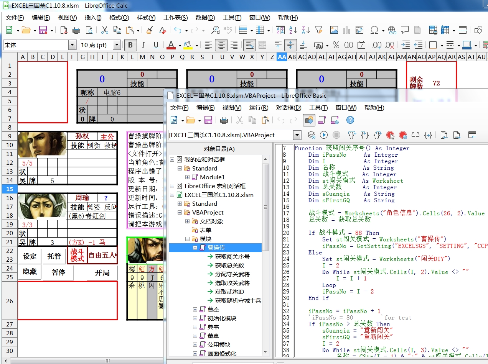This screenshot has width=488, height=364.
Task: Toggle Align Right in Calc
Action: [234, 45]
